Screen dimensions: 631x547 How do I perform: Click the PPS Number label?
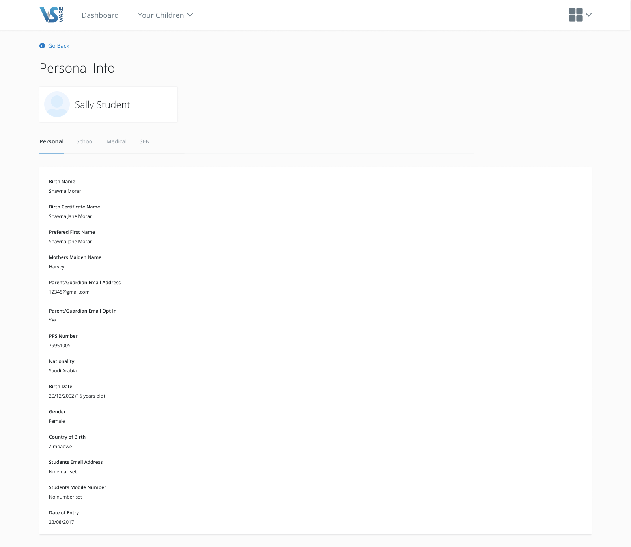(x=63, y=336)
